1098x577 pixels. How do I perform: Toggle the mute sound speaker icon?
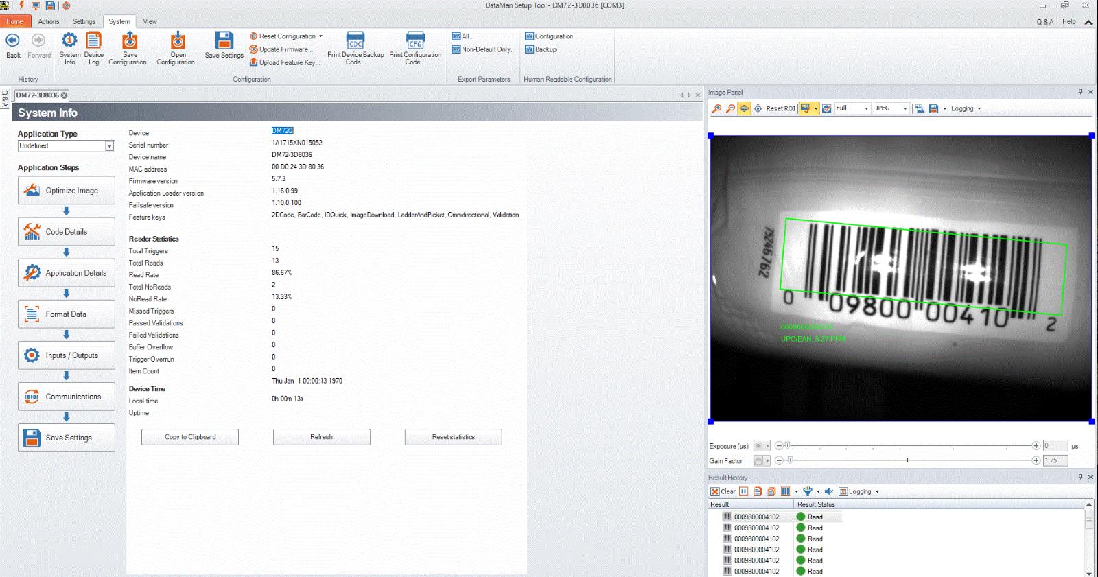[828, 491]
